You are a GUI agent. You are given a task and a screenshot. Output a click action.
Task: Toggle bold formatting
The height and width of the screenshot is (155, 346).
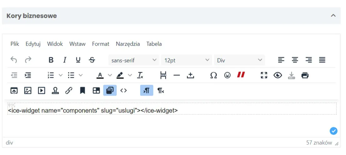[x=51, y=60]
